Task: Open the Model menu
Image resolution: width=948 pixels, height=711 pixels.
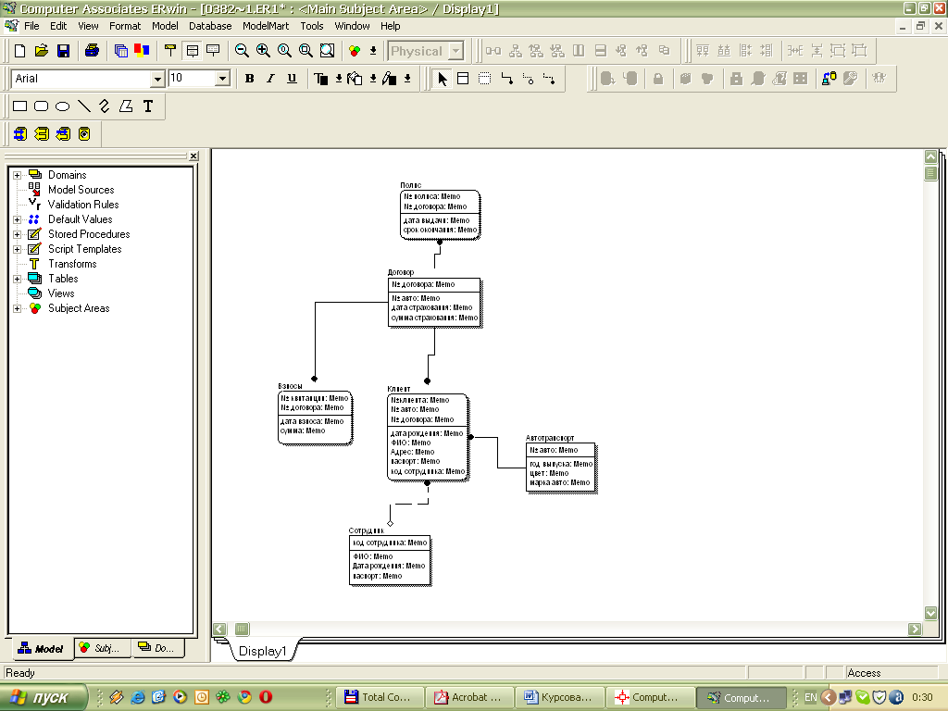Action: tap(165, 26)
